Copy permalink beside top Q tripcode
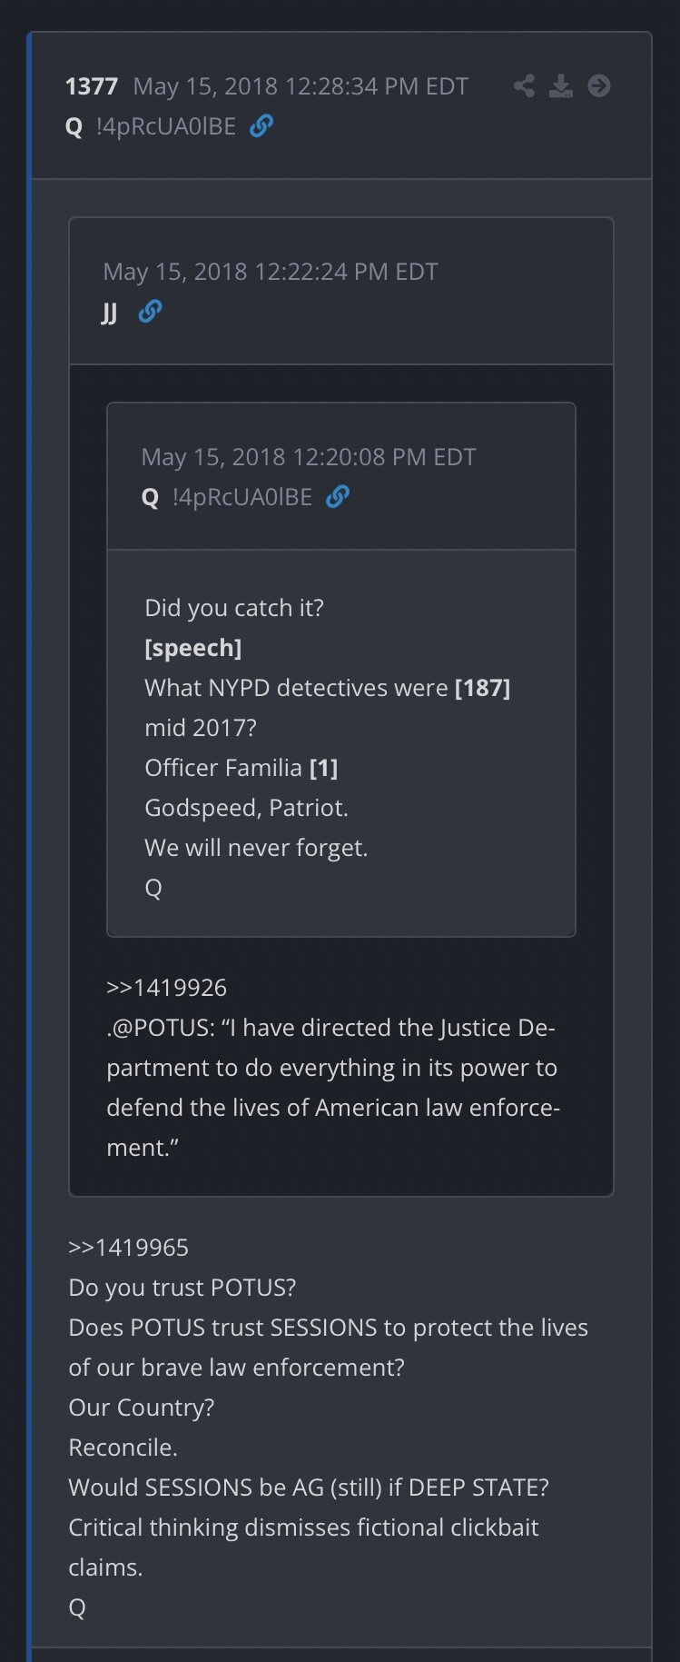 tap(261, 125)
